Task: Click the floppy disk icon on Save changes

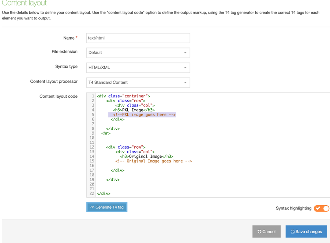Action: click(x=292, y=232)
